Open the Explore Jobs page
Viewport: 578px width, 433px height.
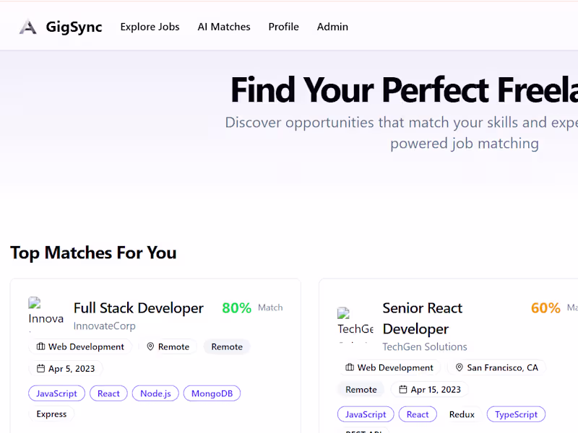pos(150,27)
